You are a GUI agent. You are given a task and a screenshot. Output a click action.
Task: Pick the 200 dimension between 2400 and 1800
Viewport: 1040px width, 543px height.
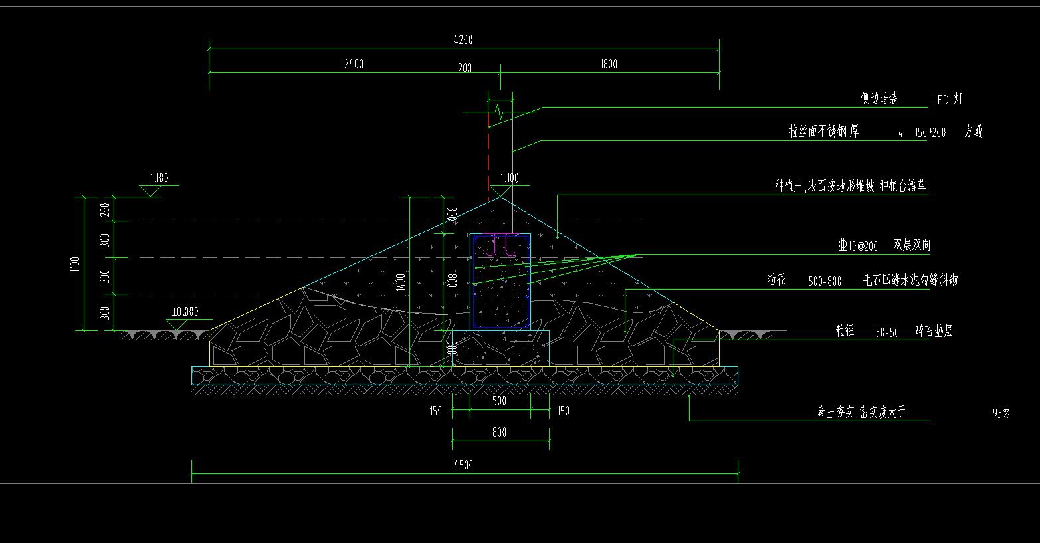[x=465, y=68]
